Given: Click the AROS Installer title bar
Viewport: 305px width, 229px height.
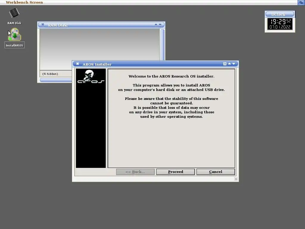Looking at the screenshot, I should [x=155, y=64].
